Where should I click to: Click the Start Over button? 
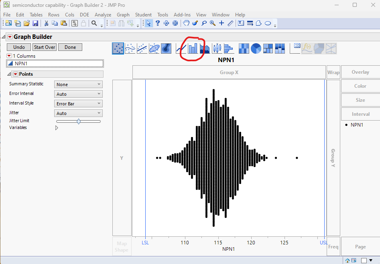click(x=45, y=47)
